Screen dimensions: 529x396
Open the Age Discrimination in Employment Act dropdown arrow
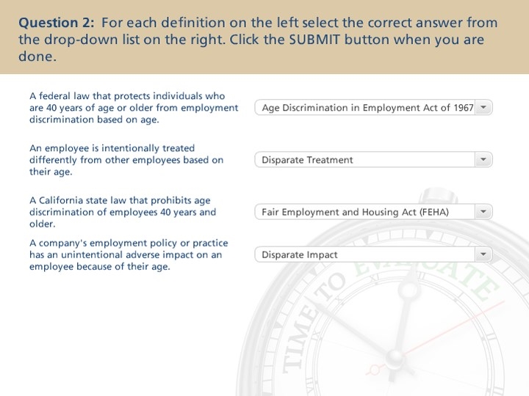[x=483, y=107]
